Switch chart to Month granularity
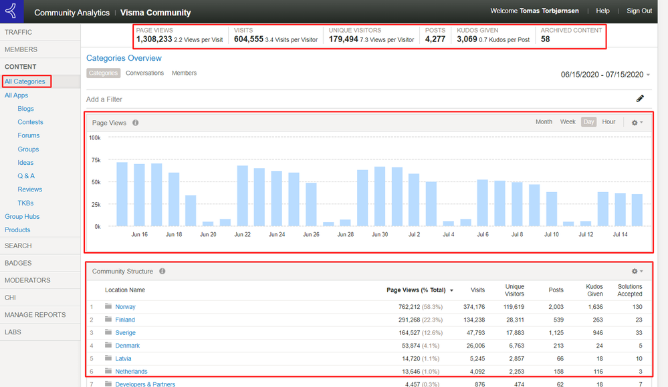 [x=544, y=121]
